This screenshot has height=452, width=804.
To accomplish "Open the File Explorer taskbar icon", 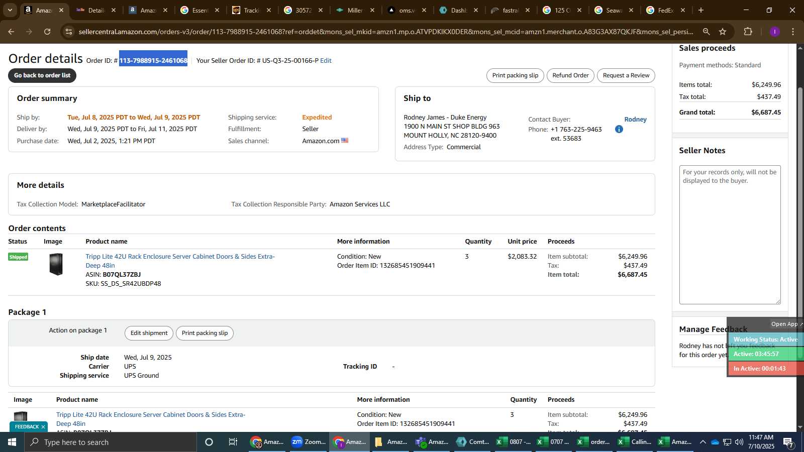I will point(391,442).
